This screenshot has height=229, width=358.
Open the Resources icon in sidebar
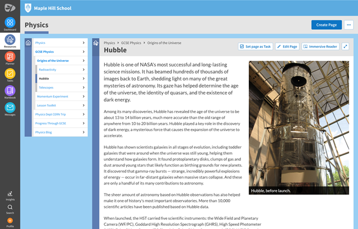pos(10,40)
